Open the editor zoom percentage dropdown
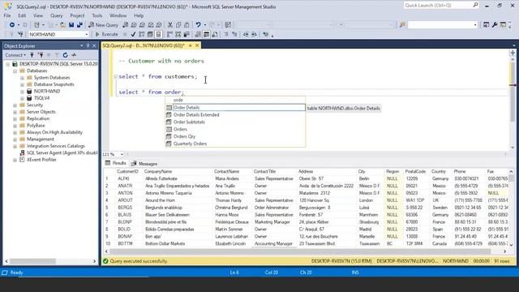 tap(122, 154)
